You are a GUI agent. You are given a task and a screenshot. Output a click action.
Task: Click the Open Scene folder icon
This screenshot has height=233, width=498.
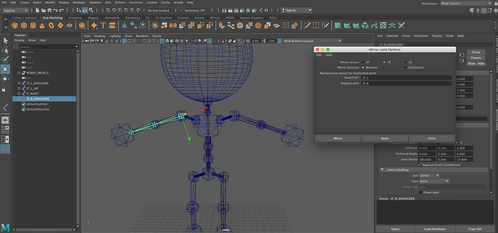click(44, 10)
